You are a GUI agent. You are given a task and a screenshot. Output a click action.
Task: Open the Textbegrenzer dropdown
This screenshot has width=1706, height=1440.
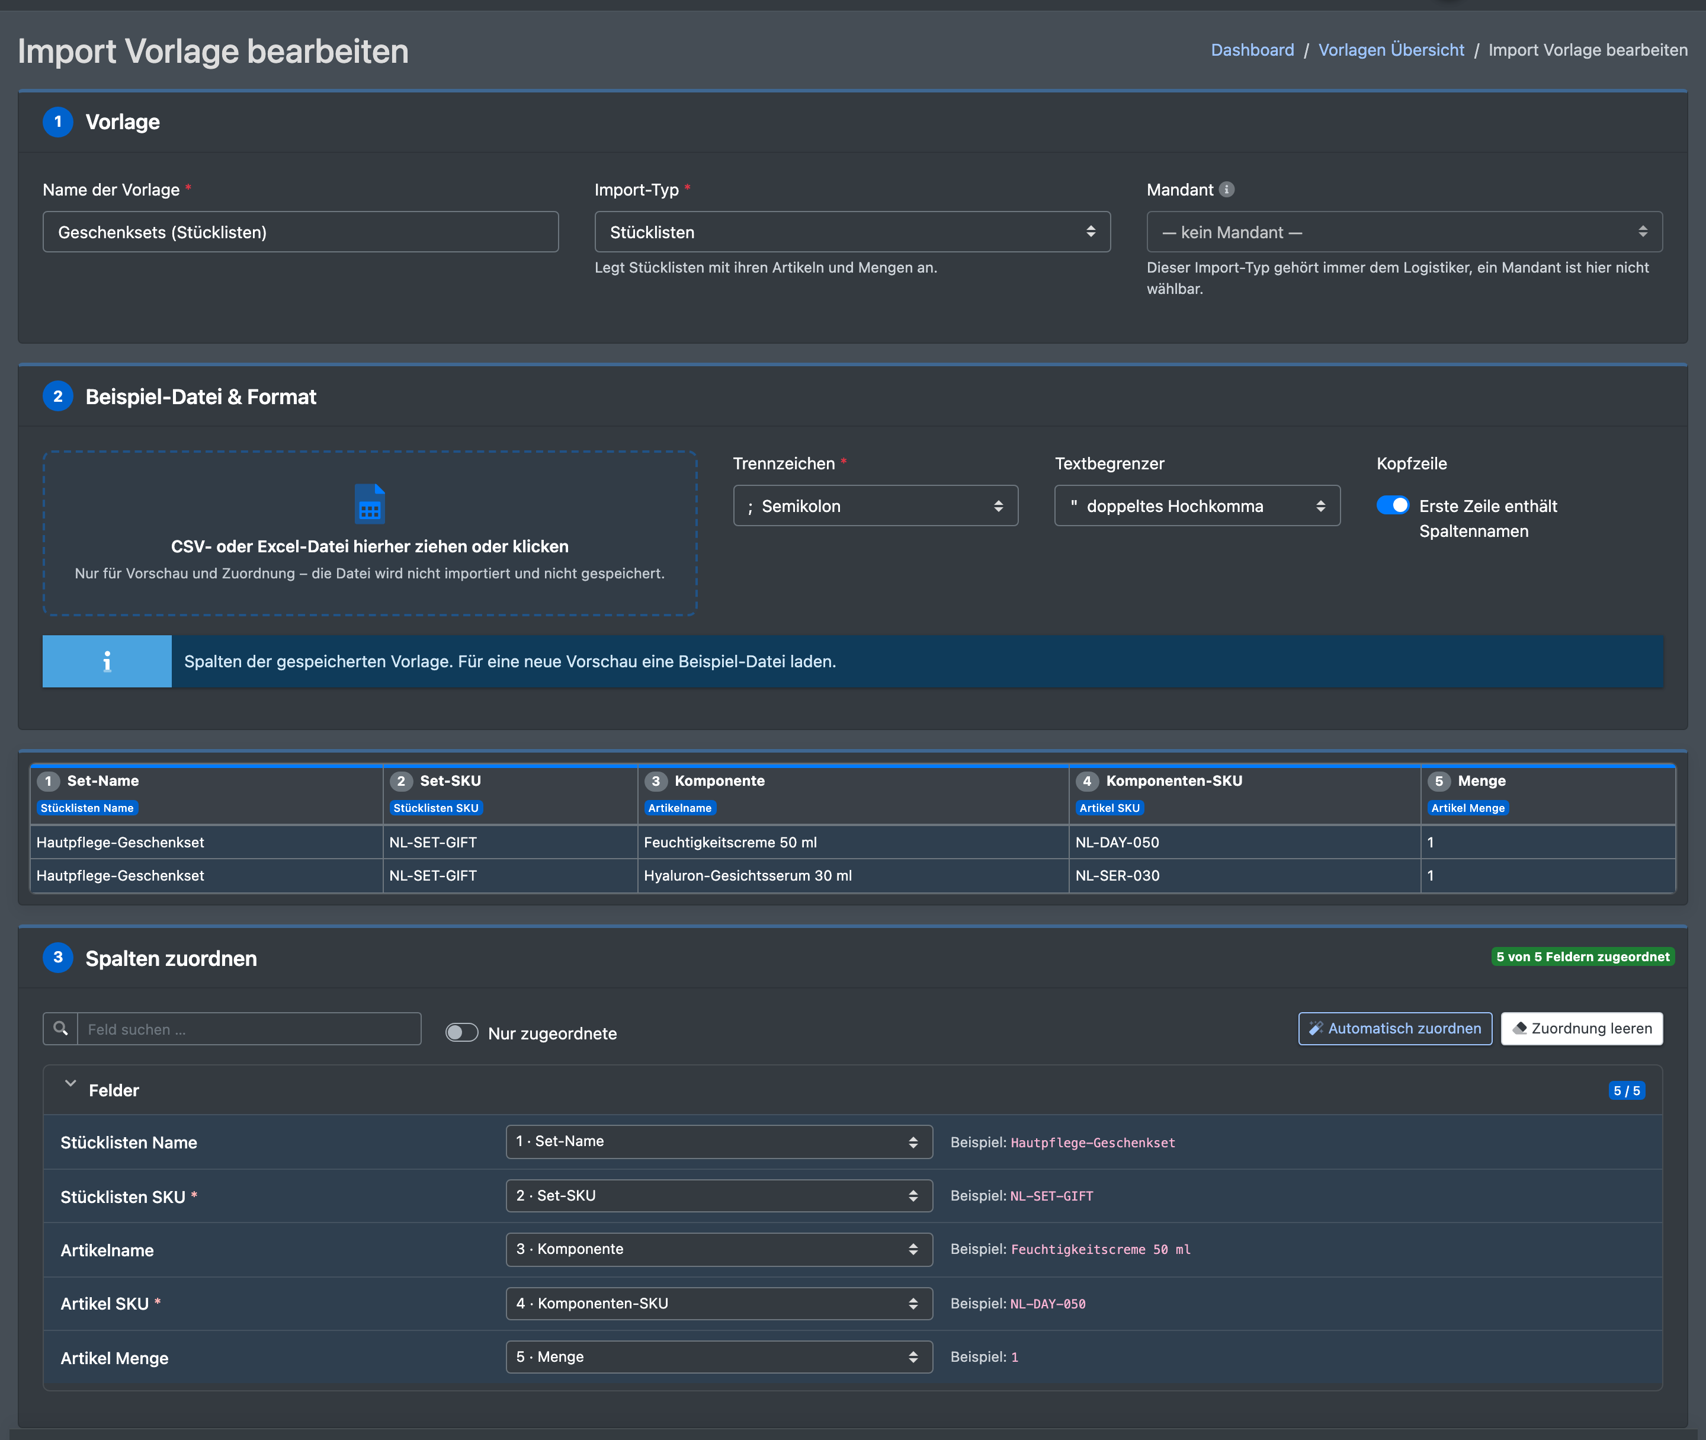click(1197, 506)
